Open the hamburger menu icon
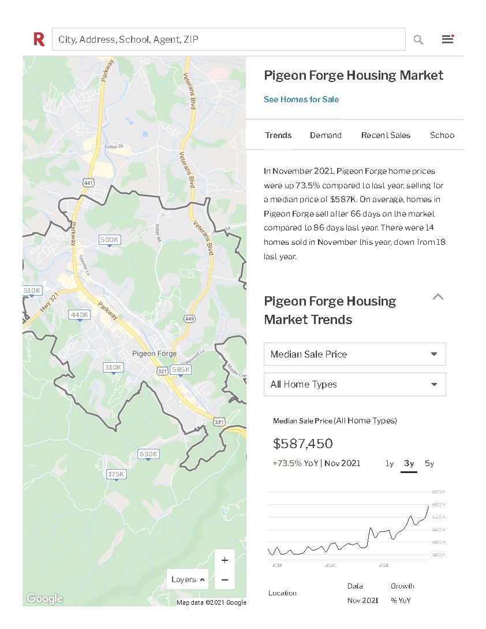 tap(448, 39)
